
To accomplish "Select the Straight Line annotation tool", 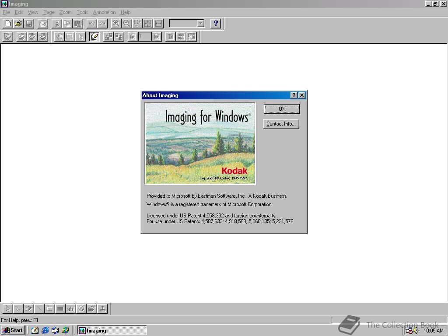I will (x=39, y=309).
